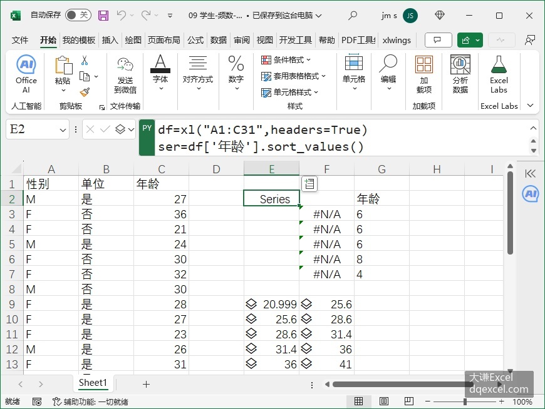Click the diamond premium icon in title bar
545x409 pixels.
[x=440, y=15]
